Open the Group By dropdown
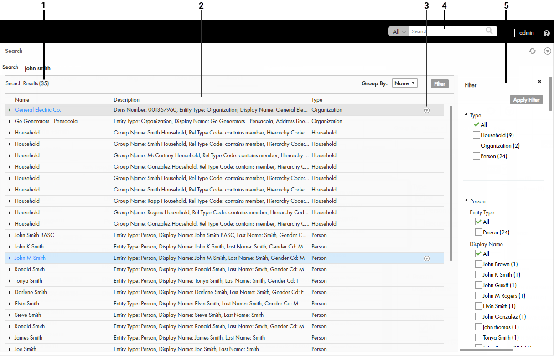 point(404,83)
